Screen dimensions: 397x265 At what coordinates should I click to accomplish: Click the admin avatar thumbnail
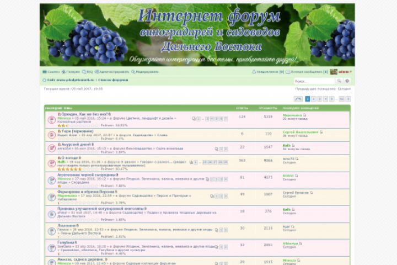(x=334, y=72)
